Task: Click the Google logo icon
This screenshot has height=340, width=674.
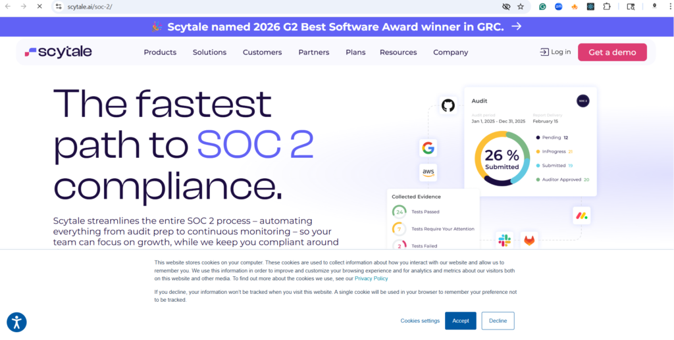Action: pyautogui.click(x=428, y=148)
